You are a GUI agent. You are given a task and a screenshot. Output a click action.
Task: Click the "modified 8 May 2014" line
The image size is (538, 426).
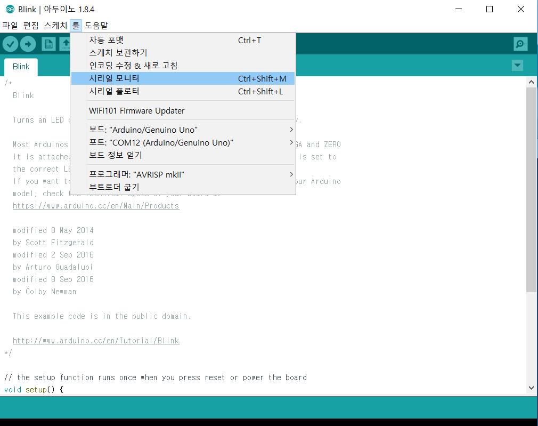[53, 230]
